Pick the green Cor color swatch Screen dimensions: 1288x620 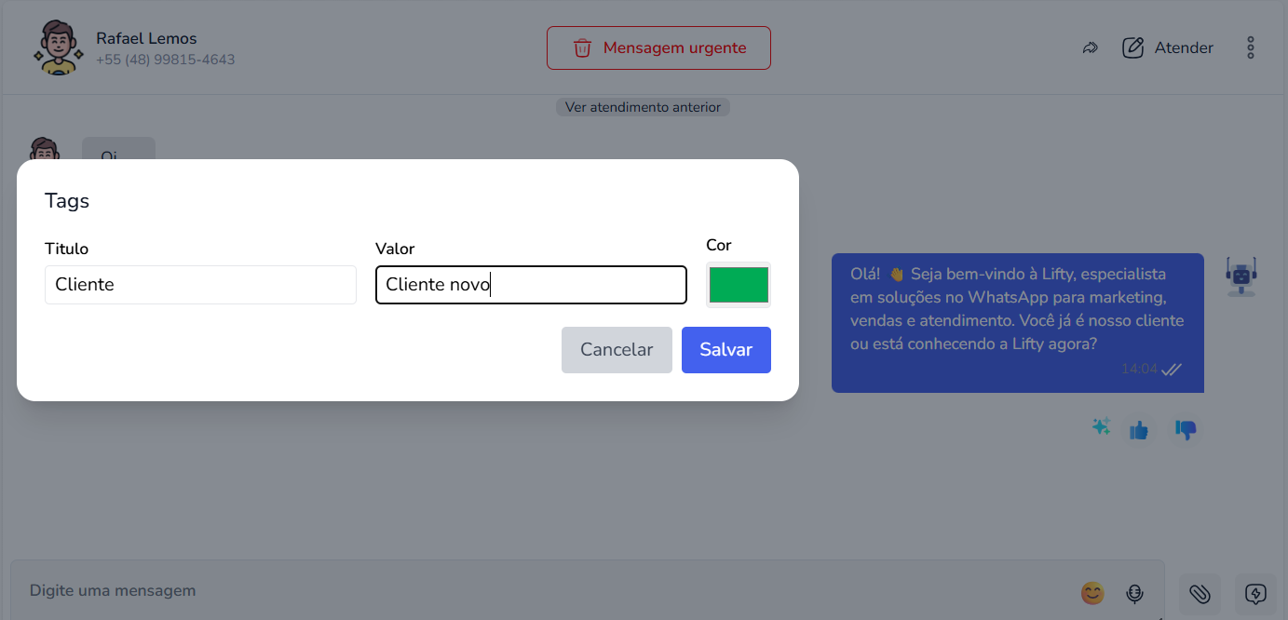(739, 285)
